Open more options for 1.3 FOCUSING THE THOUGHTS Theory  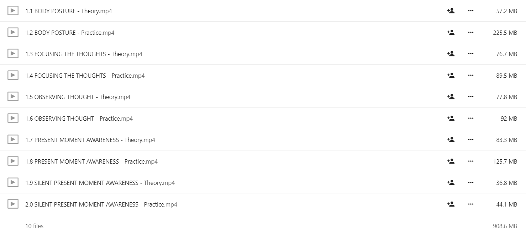(x=471, y=54)
